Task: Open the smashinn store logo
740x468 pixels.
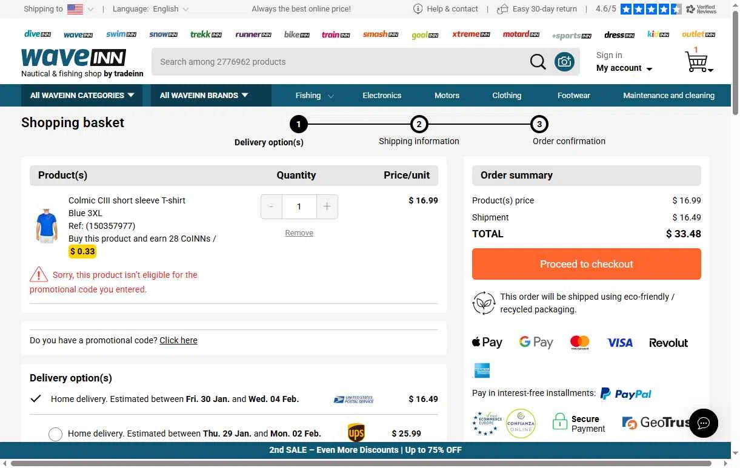Action: pos(381,35)
